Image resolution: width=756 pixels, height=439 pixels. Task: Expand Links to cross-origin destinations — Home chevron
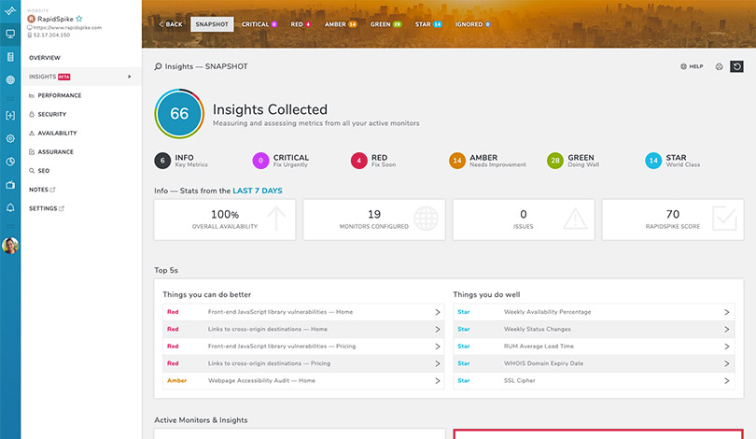(x=438, y=330)
